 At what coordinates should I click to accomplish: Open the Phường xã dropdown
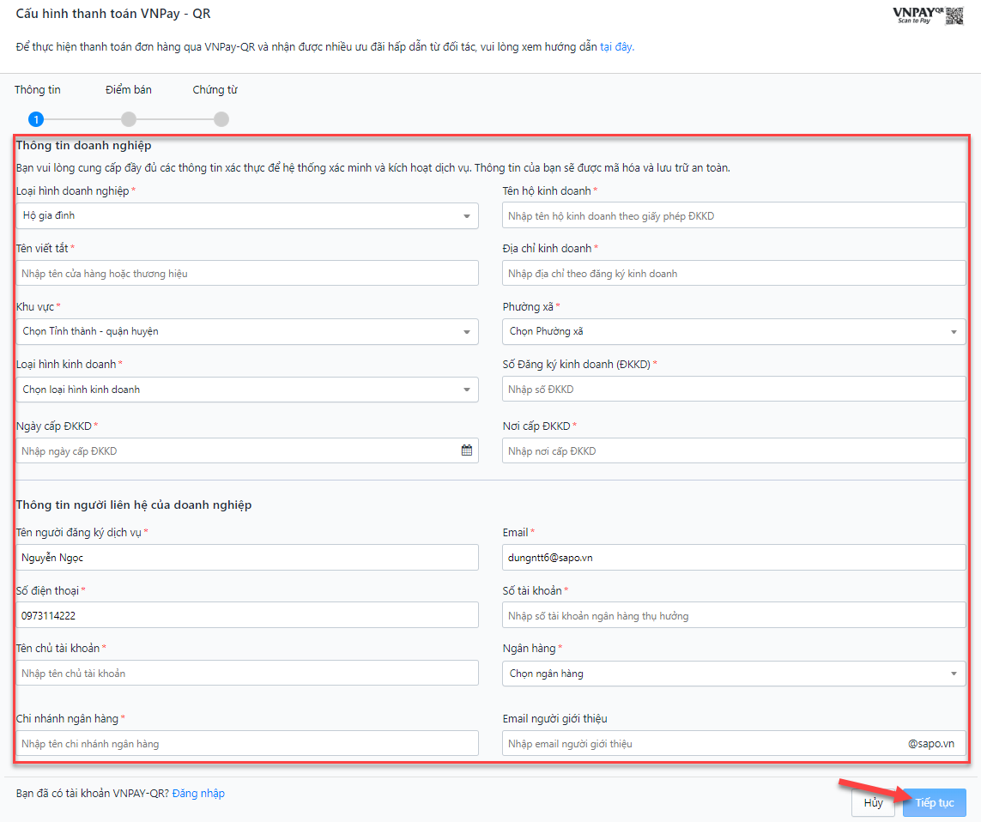[x=734, y=331]
